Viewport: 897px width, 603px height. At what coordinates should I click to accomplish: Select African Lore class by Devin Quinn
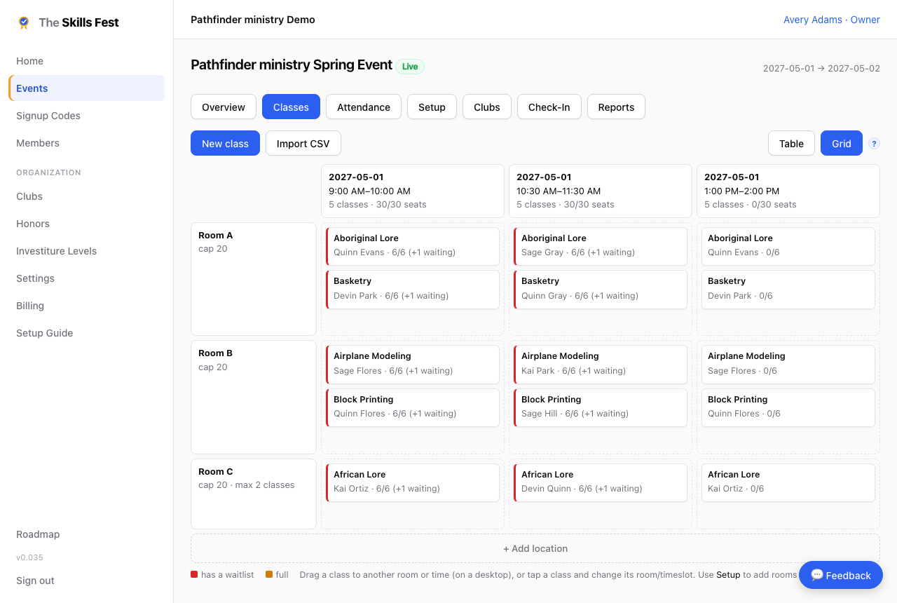pos(601,482)
